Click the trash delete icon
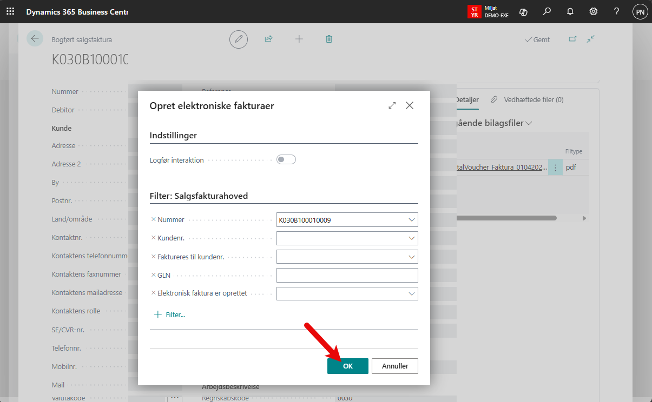652x402 pixels. (x=329, y=39)
